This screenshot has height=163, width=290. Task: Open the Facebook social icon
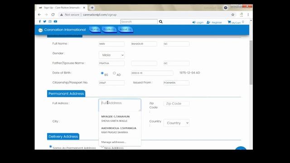click(40, 22)
